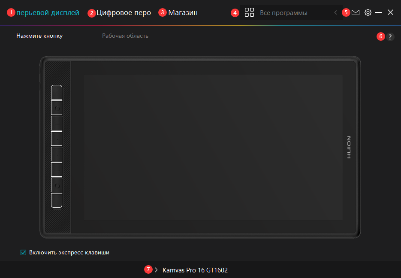Select the Нажмите кнопку section
Viewport: 401px width, 278px height.
click(x=39, y=36)
